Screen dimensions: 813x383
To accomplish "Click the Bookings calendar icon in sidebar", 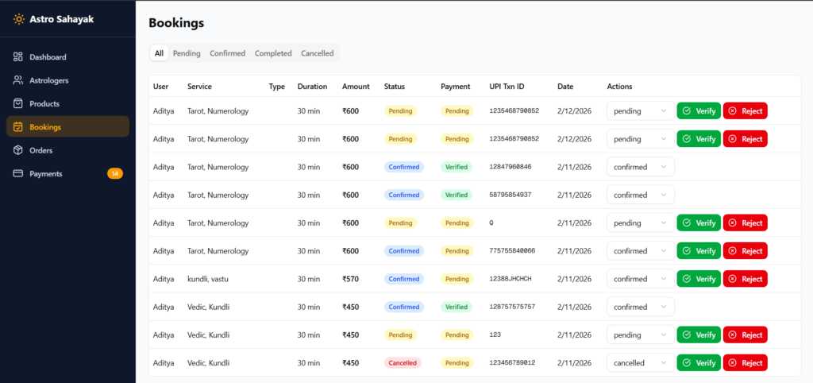I will point(18,127).
